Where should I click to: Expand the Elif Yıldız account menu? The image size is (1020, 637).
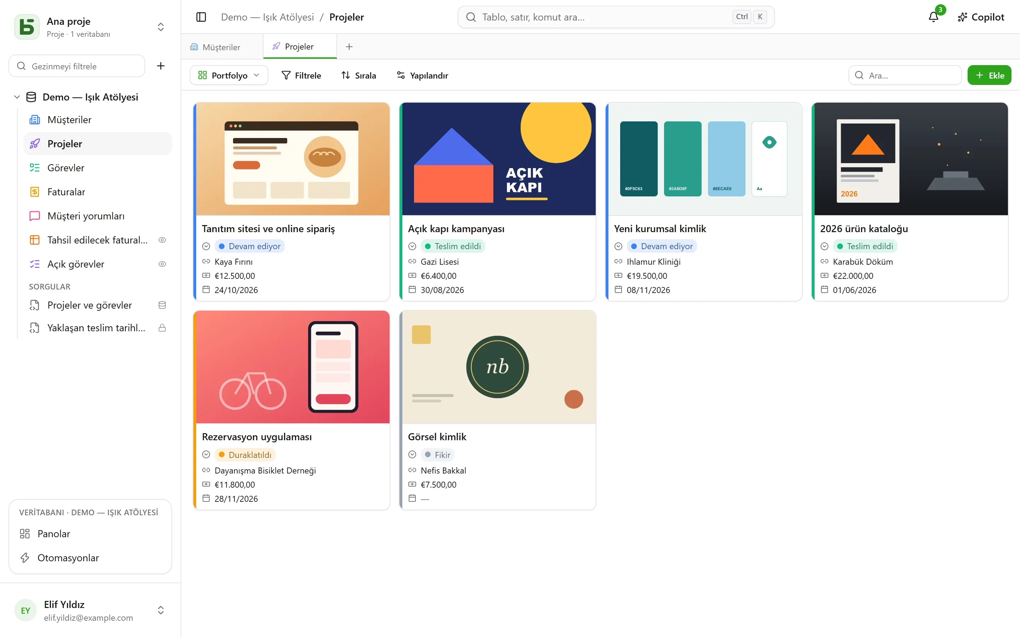pyautogui.click(x=160, y=610)
